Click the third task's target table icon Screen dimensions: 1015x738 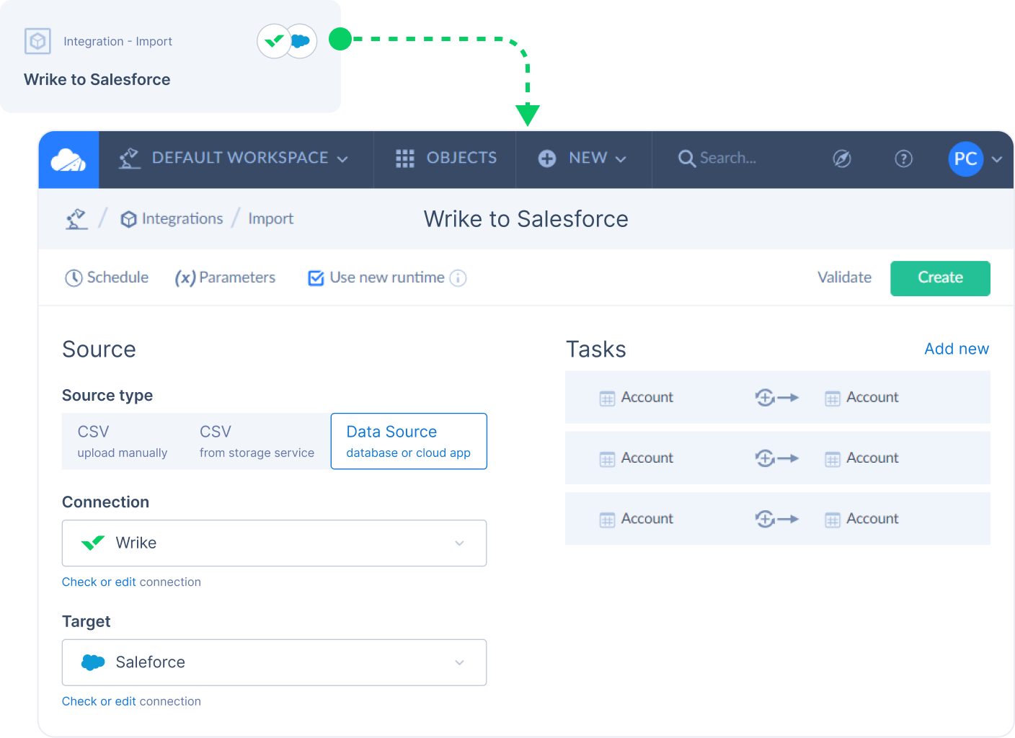[x=833, y=520]
